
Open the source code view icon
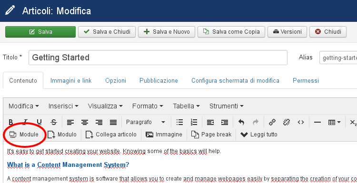click(301, 122)
